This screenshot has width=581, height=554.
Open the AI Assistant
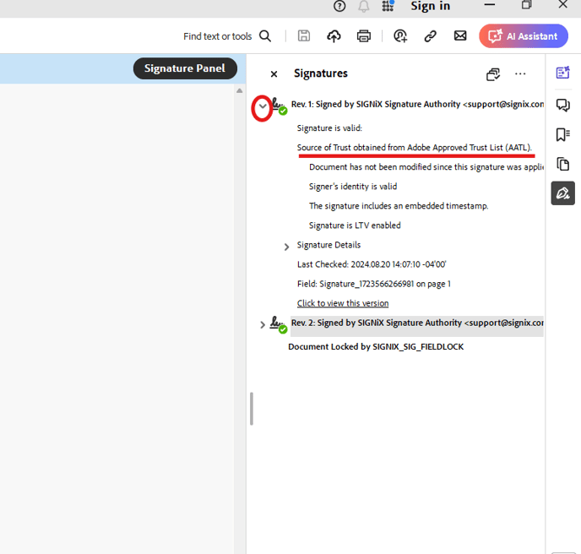pyautogui.click(x=524, y=36)
